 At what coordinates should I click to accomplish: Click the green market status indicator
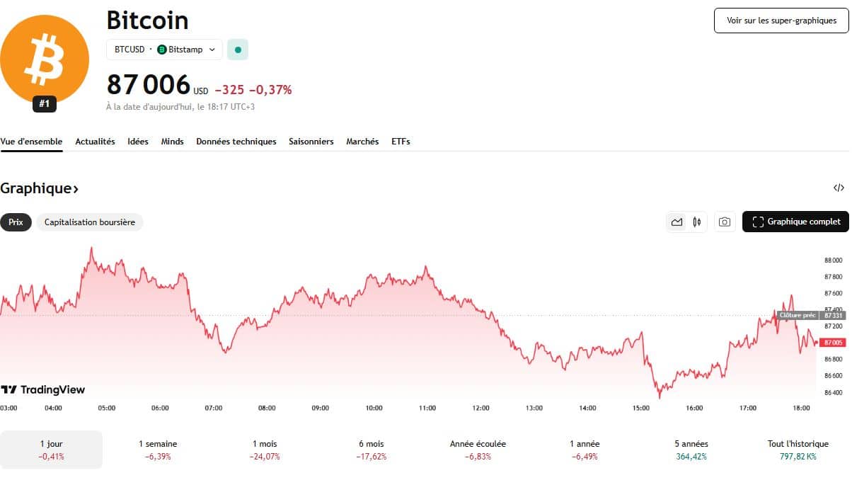click(238, 50)
